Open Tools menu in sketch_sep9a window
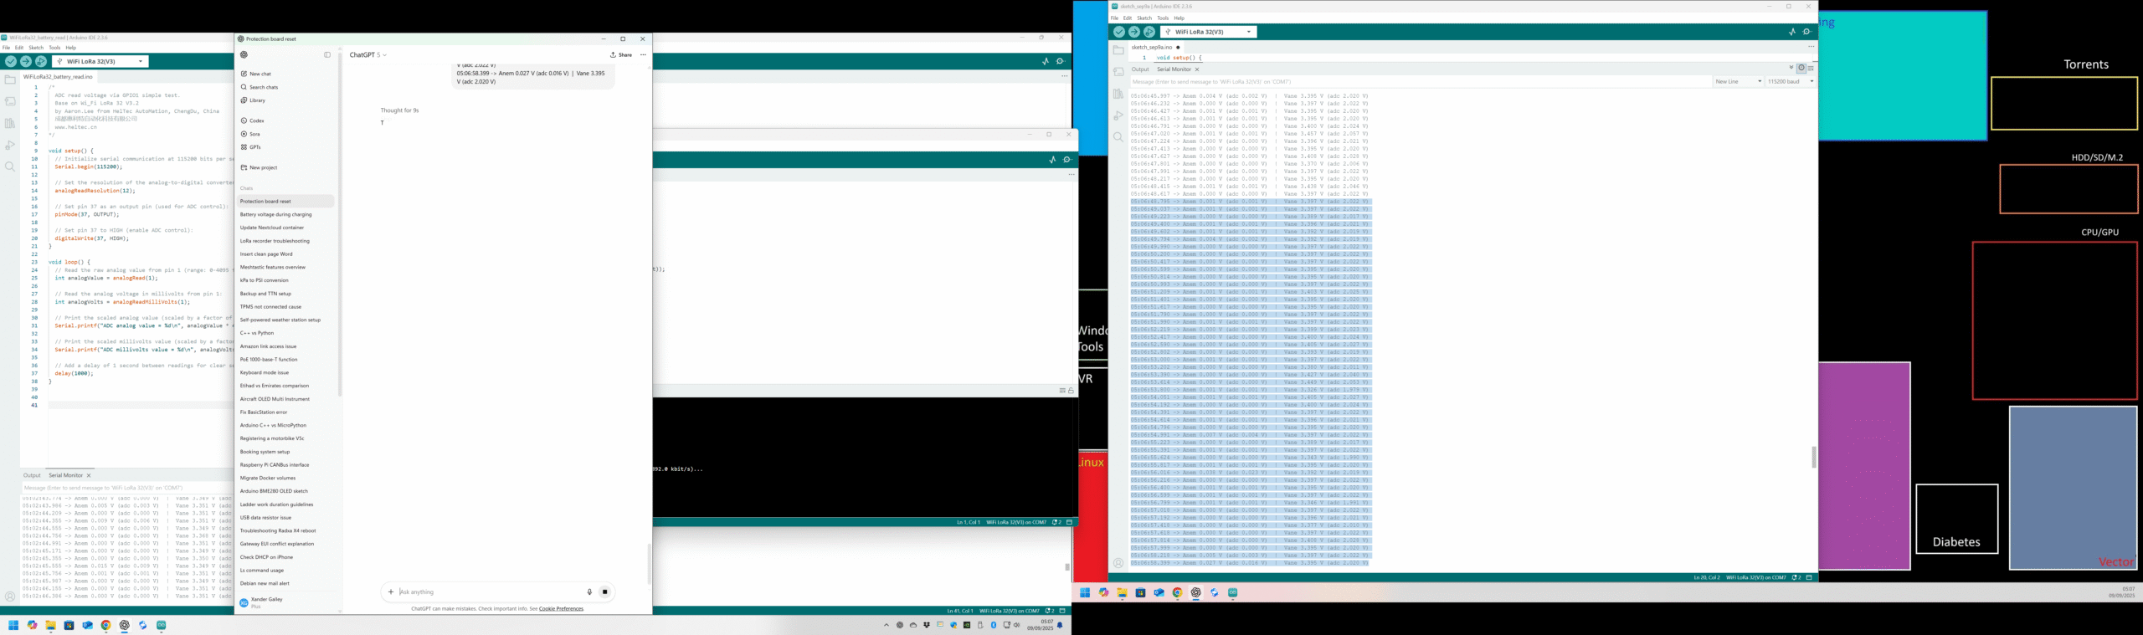 pos(1162,18)
